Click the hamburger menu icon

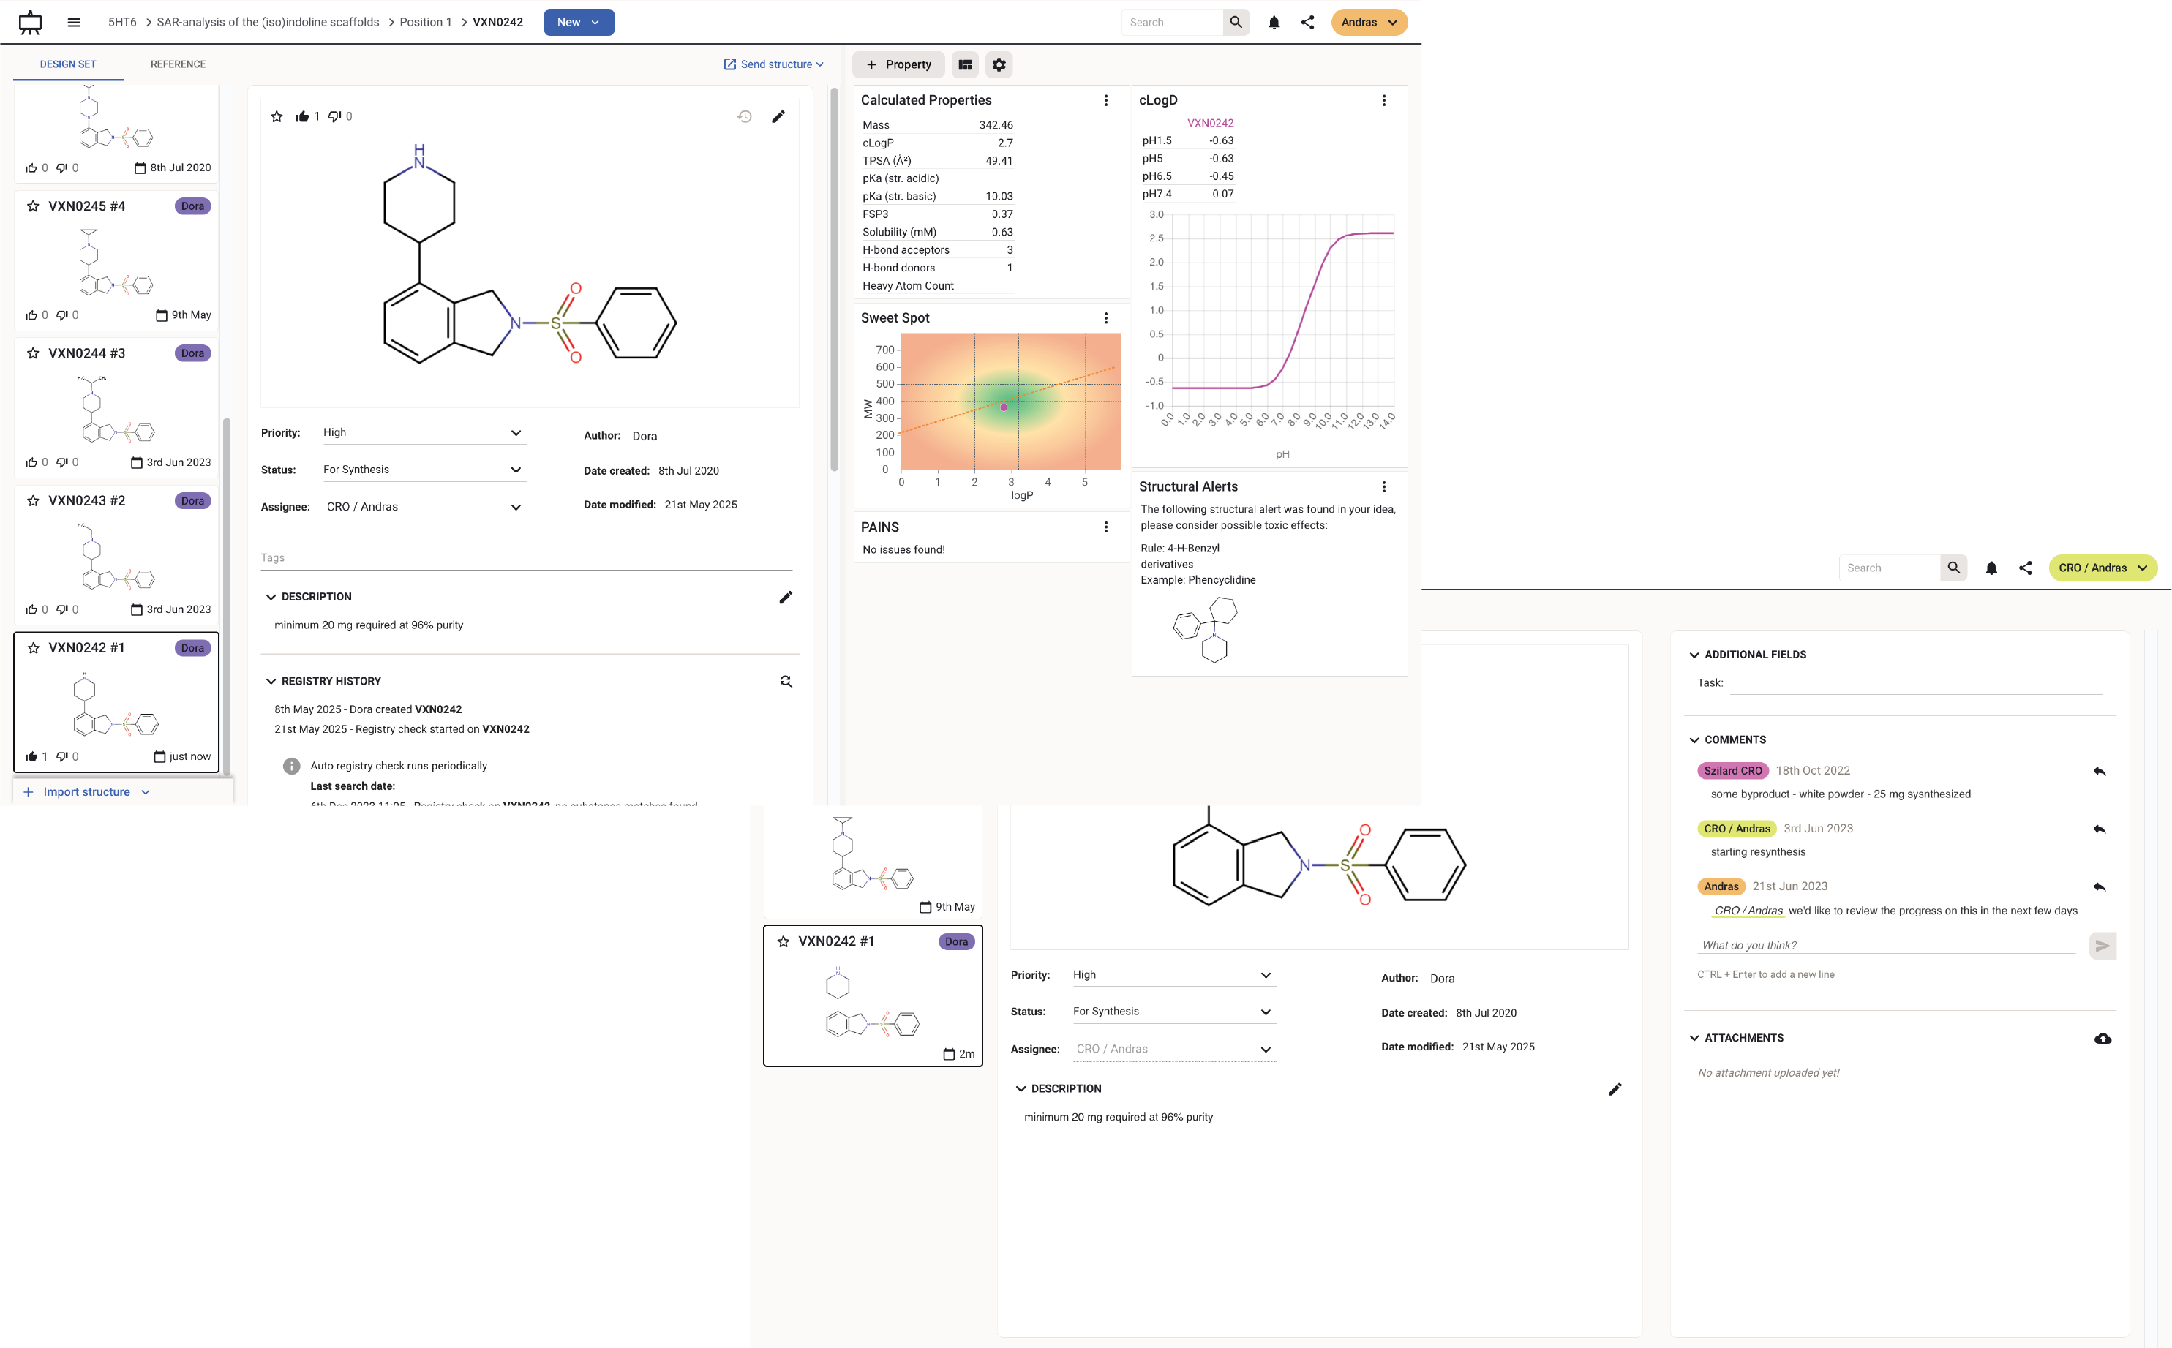[x=74, y=22]
